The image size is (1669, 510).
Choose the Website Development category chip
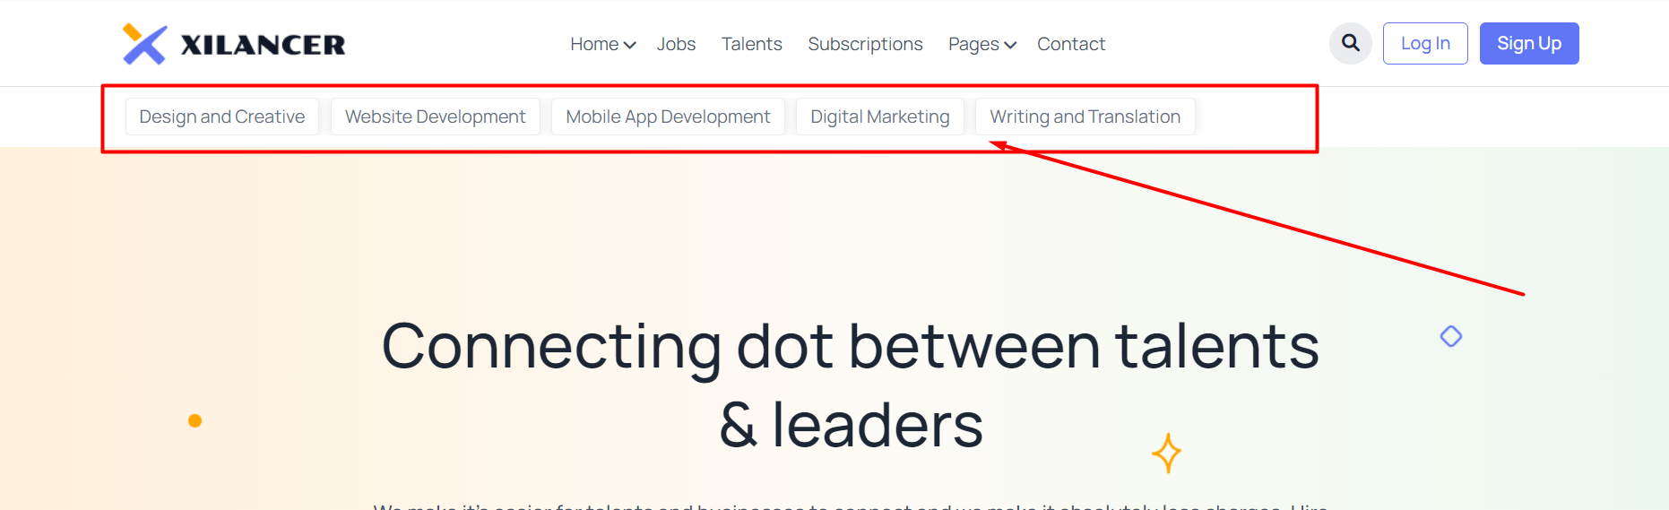click(436, 117)
